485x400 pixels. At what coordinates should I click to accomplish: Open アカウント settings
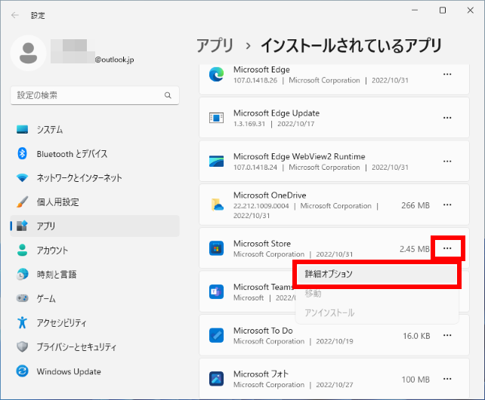pos(94,250)
